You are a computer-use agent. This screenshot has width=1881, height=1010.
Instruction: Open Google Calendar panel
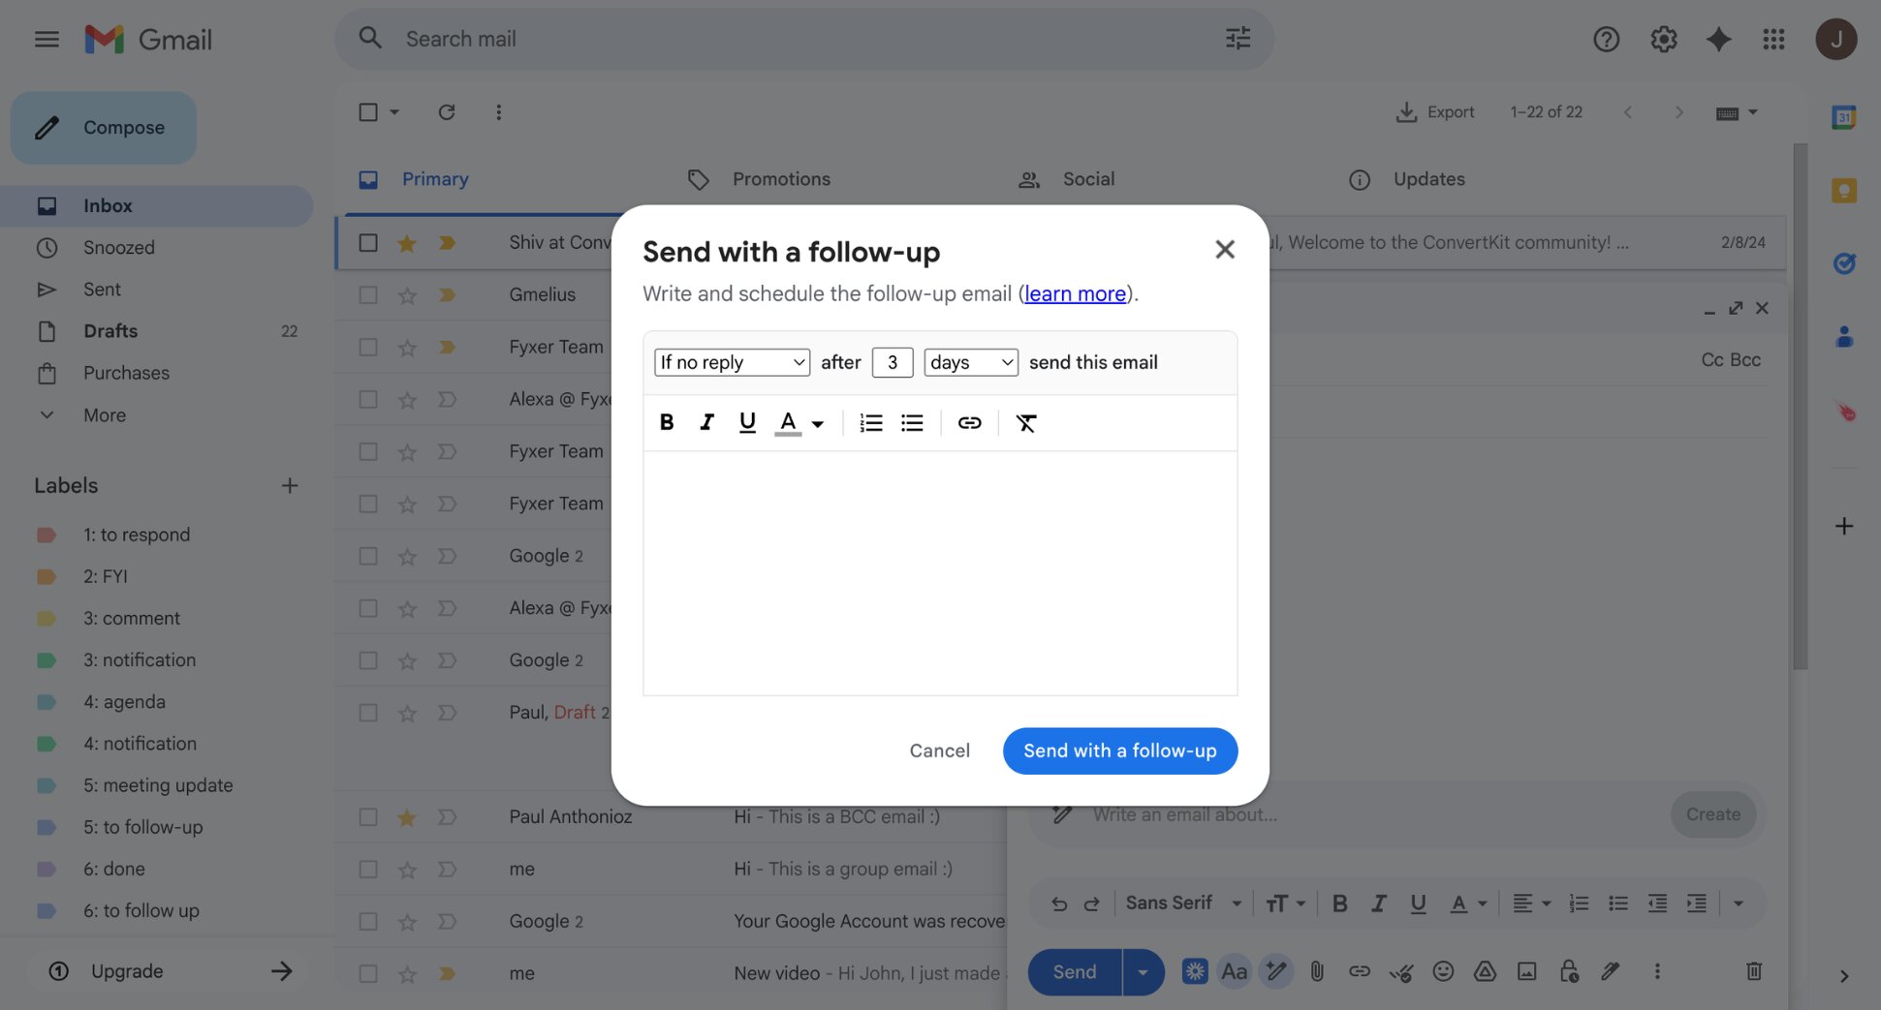[1844, 116]
